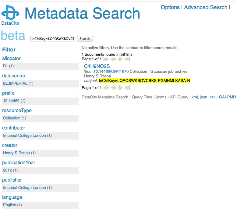237x209 pixels.
Task: Open the json API query link
Action: [203, 97]
